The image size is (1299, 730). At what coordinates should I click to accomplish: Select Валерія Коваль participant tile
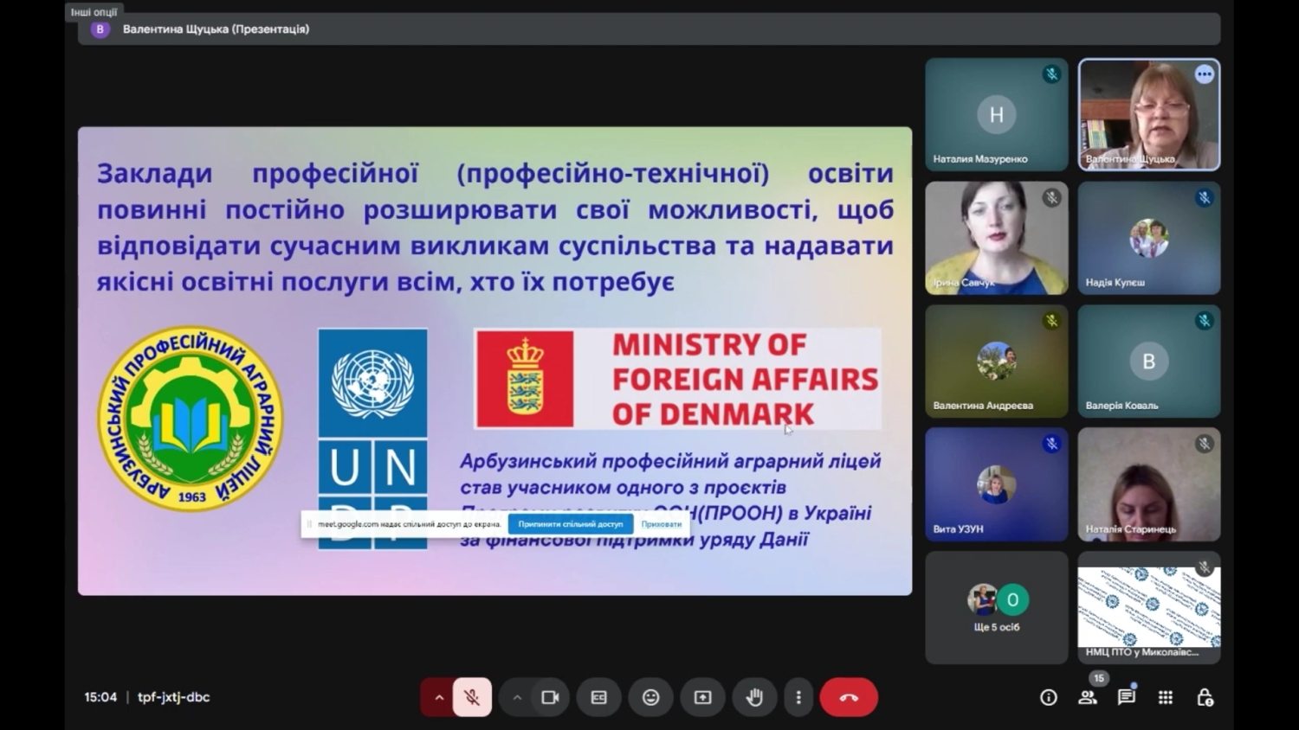1149,361
